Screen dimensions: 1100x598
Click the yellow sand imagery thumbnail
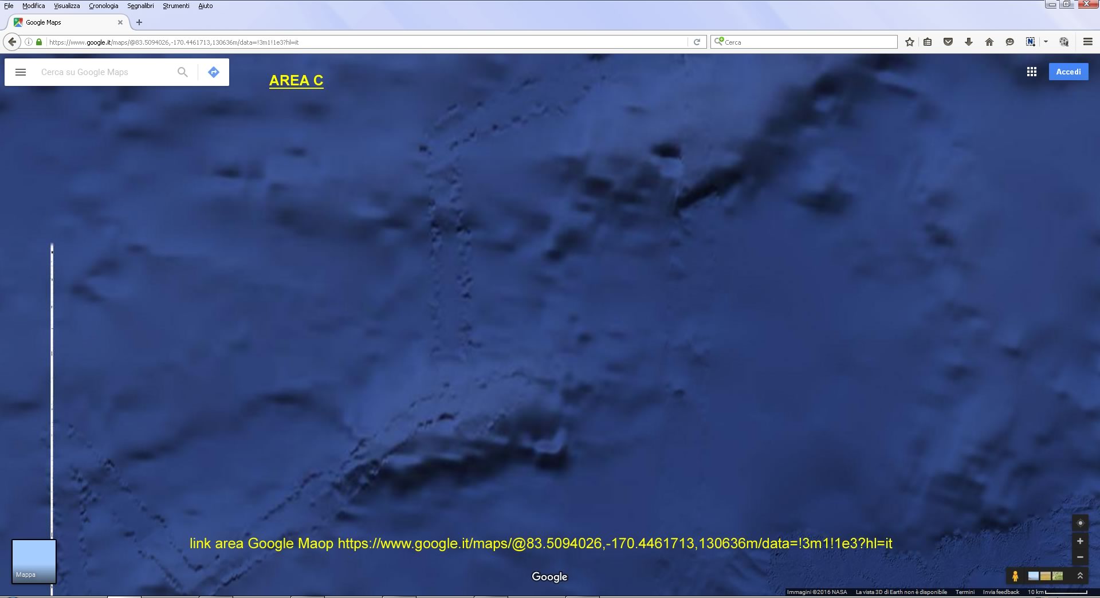pos(1046,576)
